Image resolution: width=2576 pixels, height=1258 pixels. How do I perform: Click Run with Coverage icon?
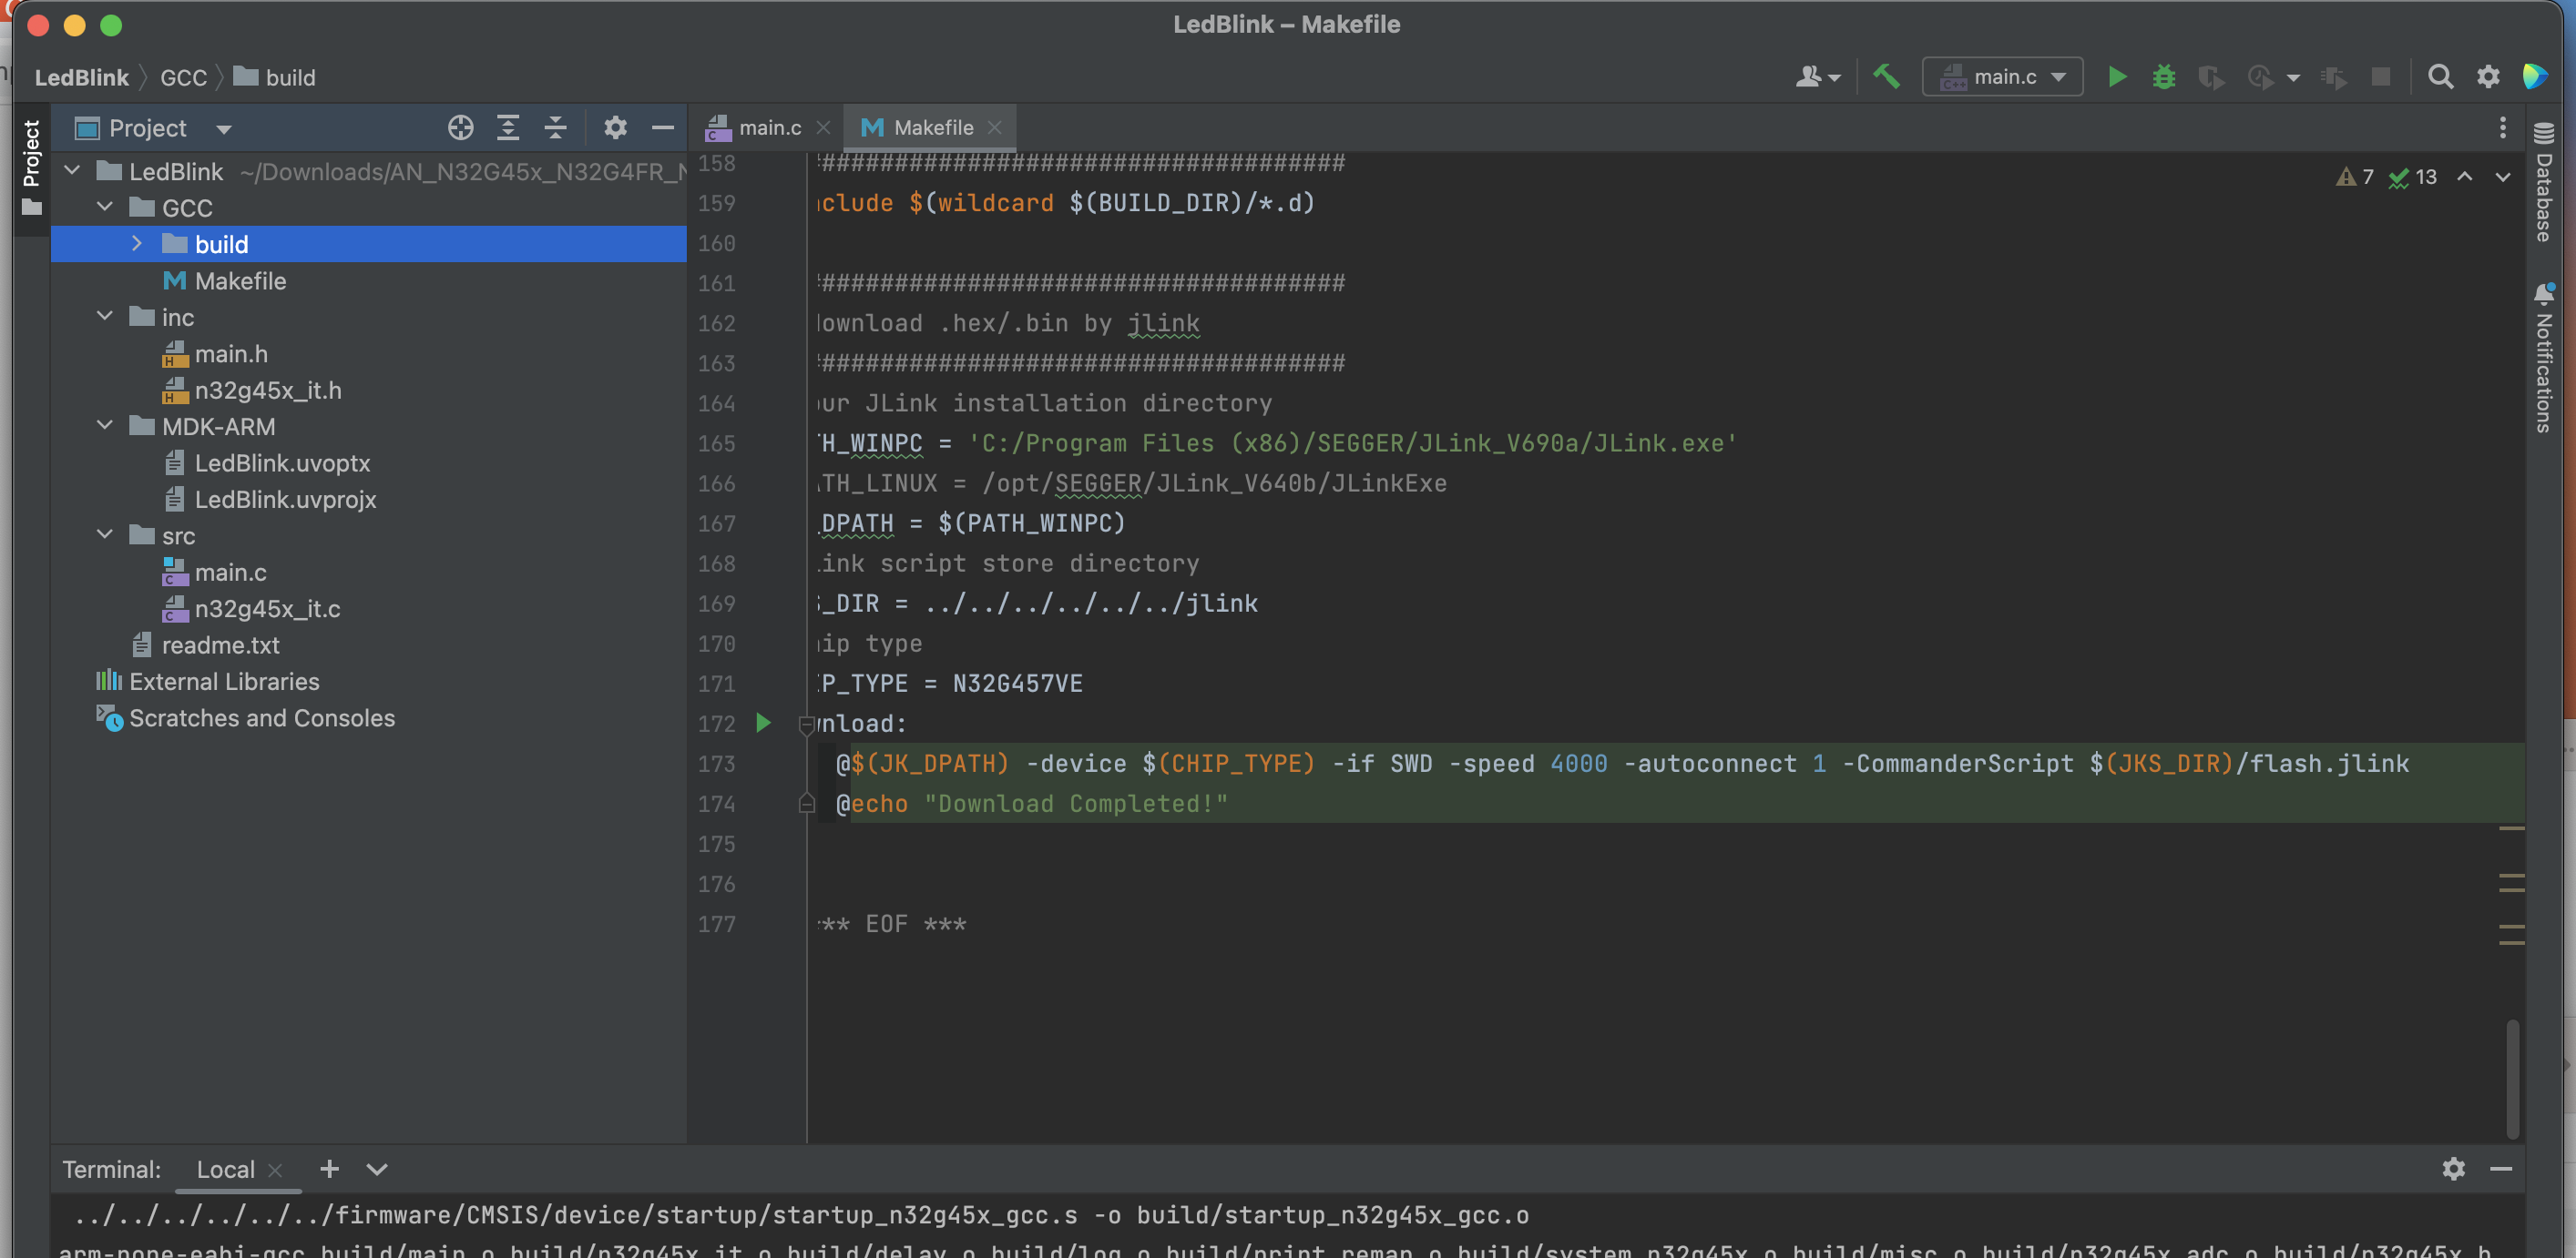click(2211, 77)
